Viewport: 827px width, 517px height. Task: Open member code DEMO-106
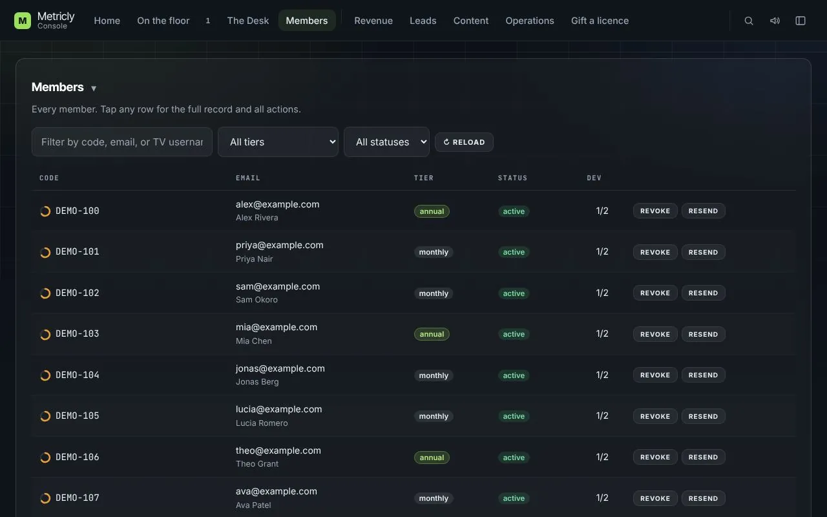pyautogui.click(x=78, y=457)
